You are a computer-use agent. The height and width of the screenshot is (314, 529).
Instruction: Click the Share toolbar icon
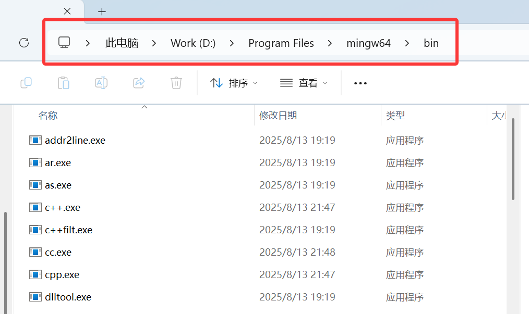click(139, 83)
